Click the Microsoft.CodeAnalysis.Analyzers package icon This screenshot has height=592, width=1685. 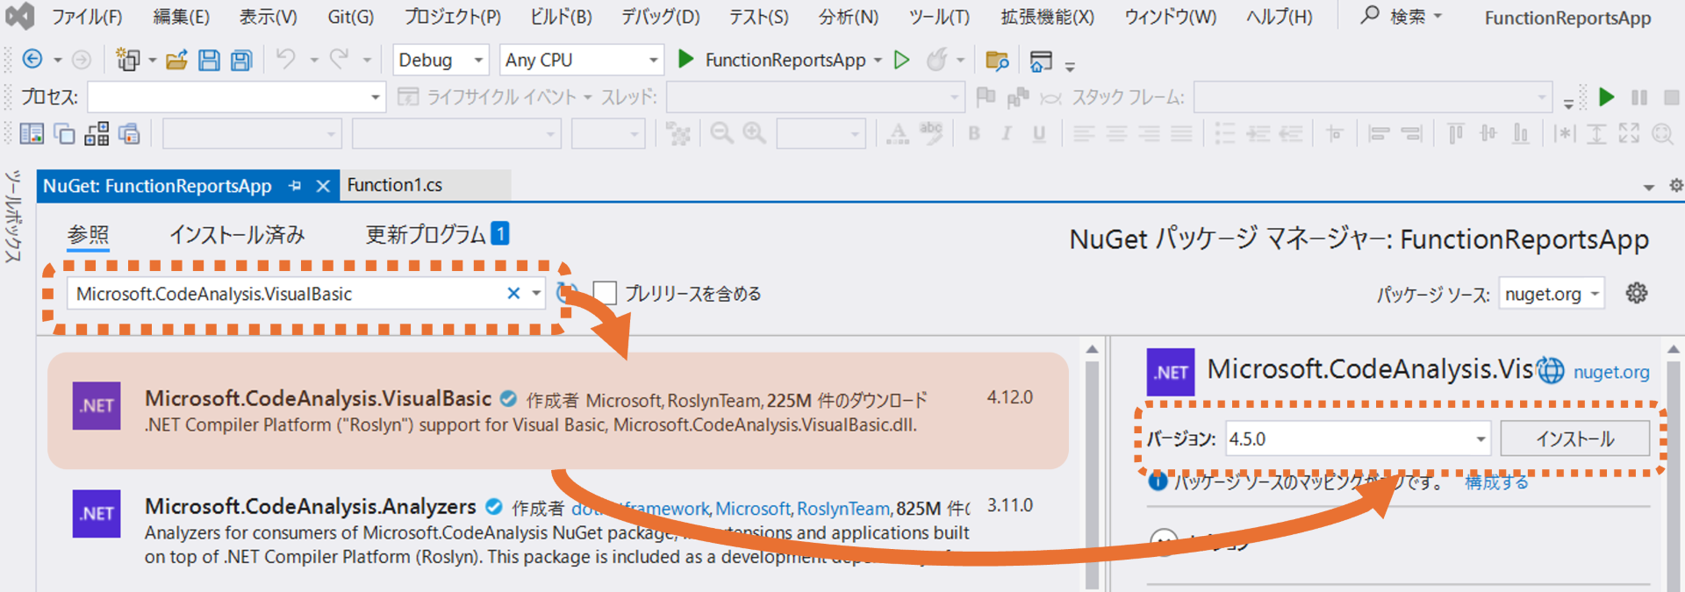coord(97,513)
